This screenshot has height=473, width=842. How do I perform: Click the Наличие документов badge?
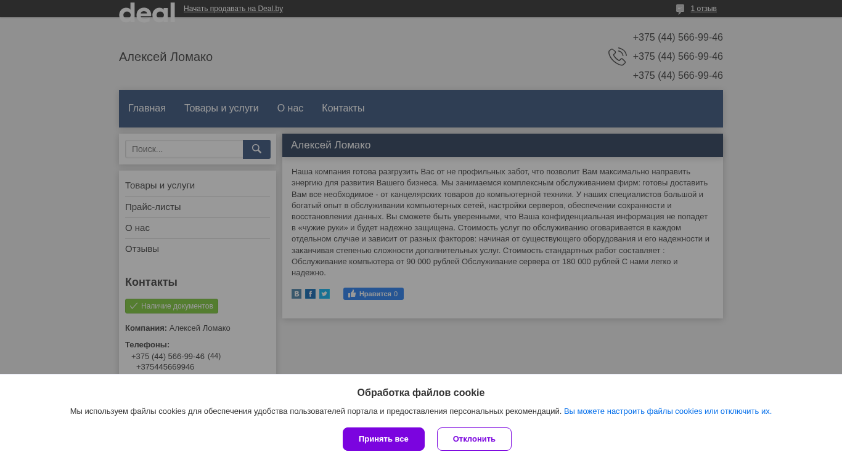[x=171, y=306]
